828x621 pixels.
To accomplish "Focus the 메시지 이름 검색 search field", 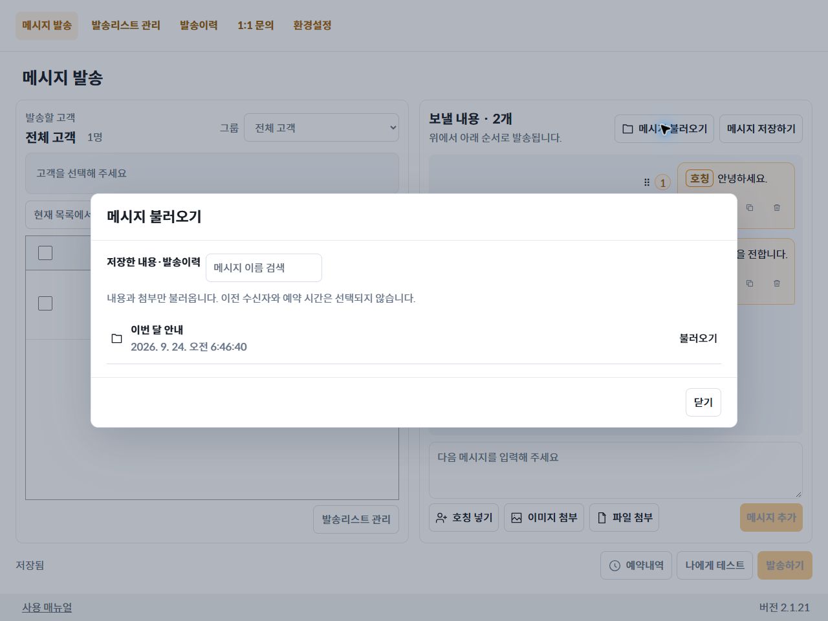I will click(264, 268).
